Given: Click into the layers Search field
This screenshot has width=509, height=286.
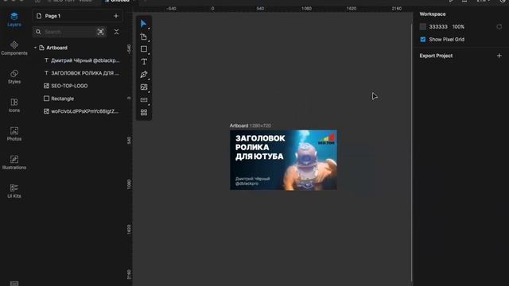Looking at the screenshot, I should [x=69, y=32].
